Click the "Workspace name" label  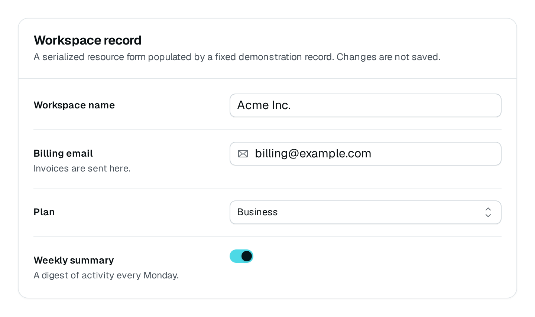(x=74, y=105)
